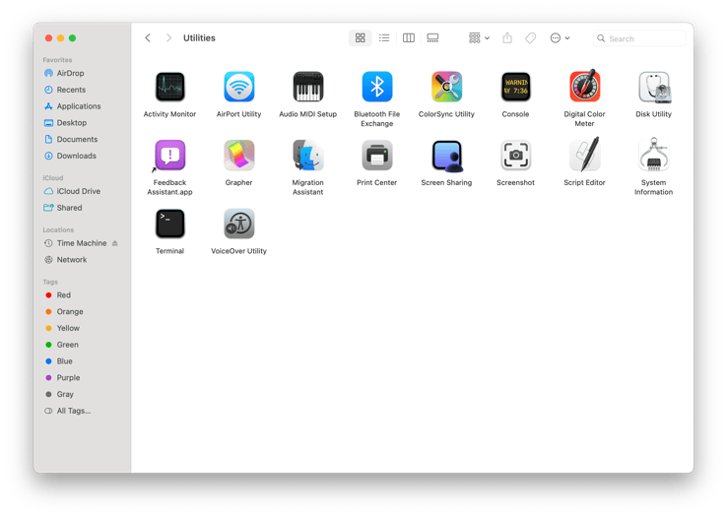Select ColorSync Utility icon
This screenshot has height=517, width=727.
446,87
